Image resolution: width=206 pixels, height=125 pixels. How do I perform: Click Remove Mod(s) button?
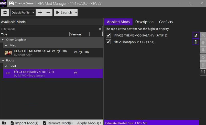[x=58, y=123]
